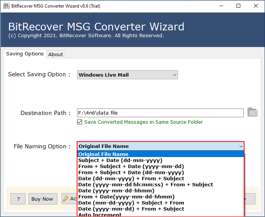The height and width of the screenshot is (217, 265).
Task: Click the browse folder icon beside Destination Path
Action: click(x=252, y=112)
